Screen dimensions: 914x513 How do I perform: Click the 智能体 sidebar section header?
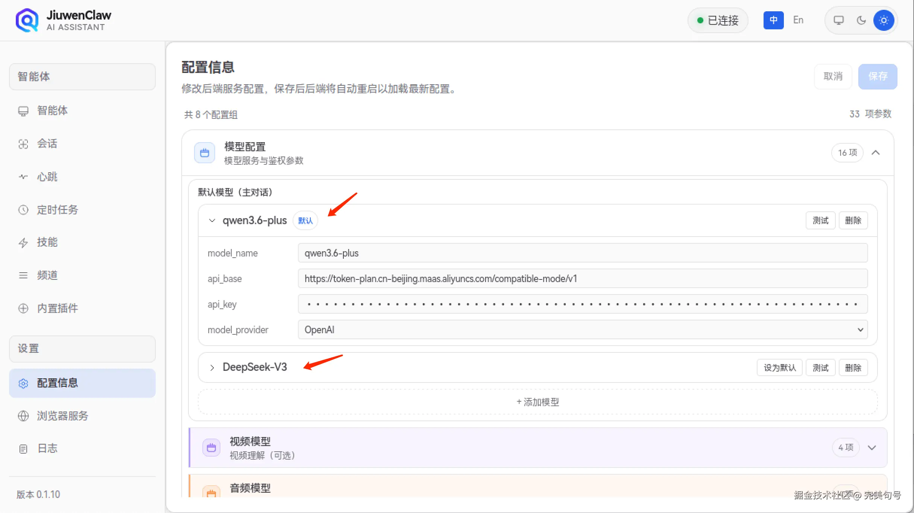pyautogui.click(x=82, y=77)
